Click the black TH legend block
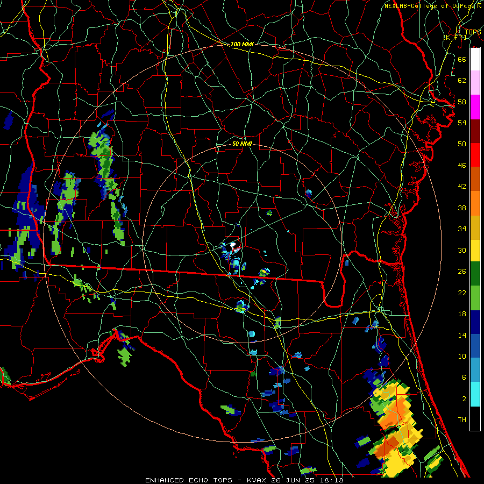 coord(475,418)
